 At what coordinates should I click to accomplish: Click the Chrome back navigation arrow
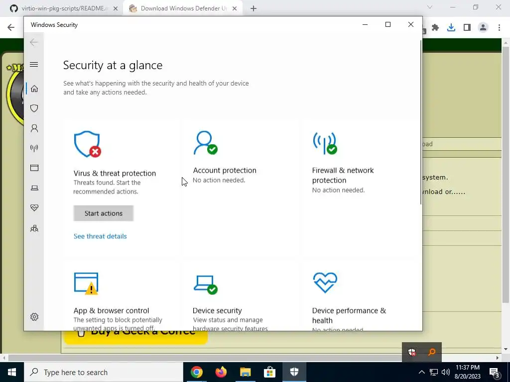click(x=11, y=27)
